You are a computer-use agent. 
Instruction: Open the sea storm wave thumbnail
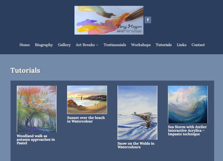tap(188, 104)
